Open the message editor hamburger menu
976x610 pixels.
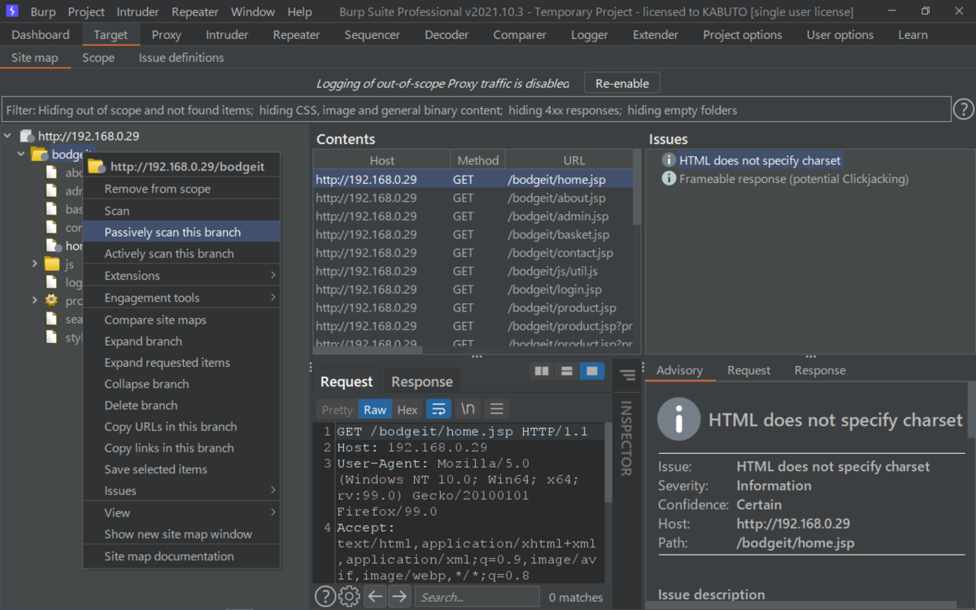(x=496, y=409)
